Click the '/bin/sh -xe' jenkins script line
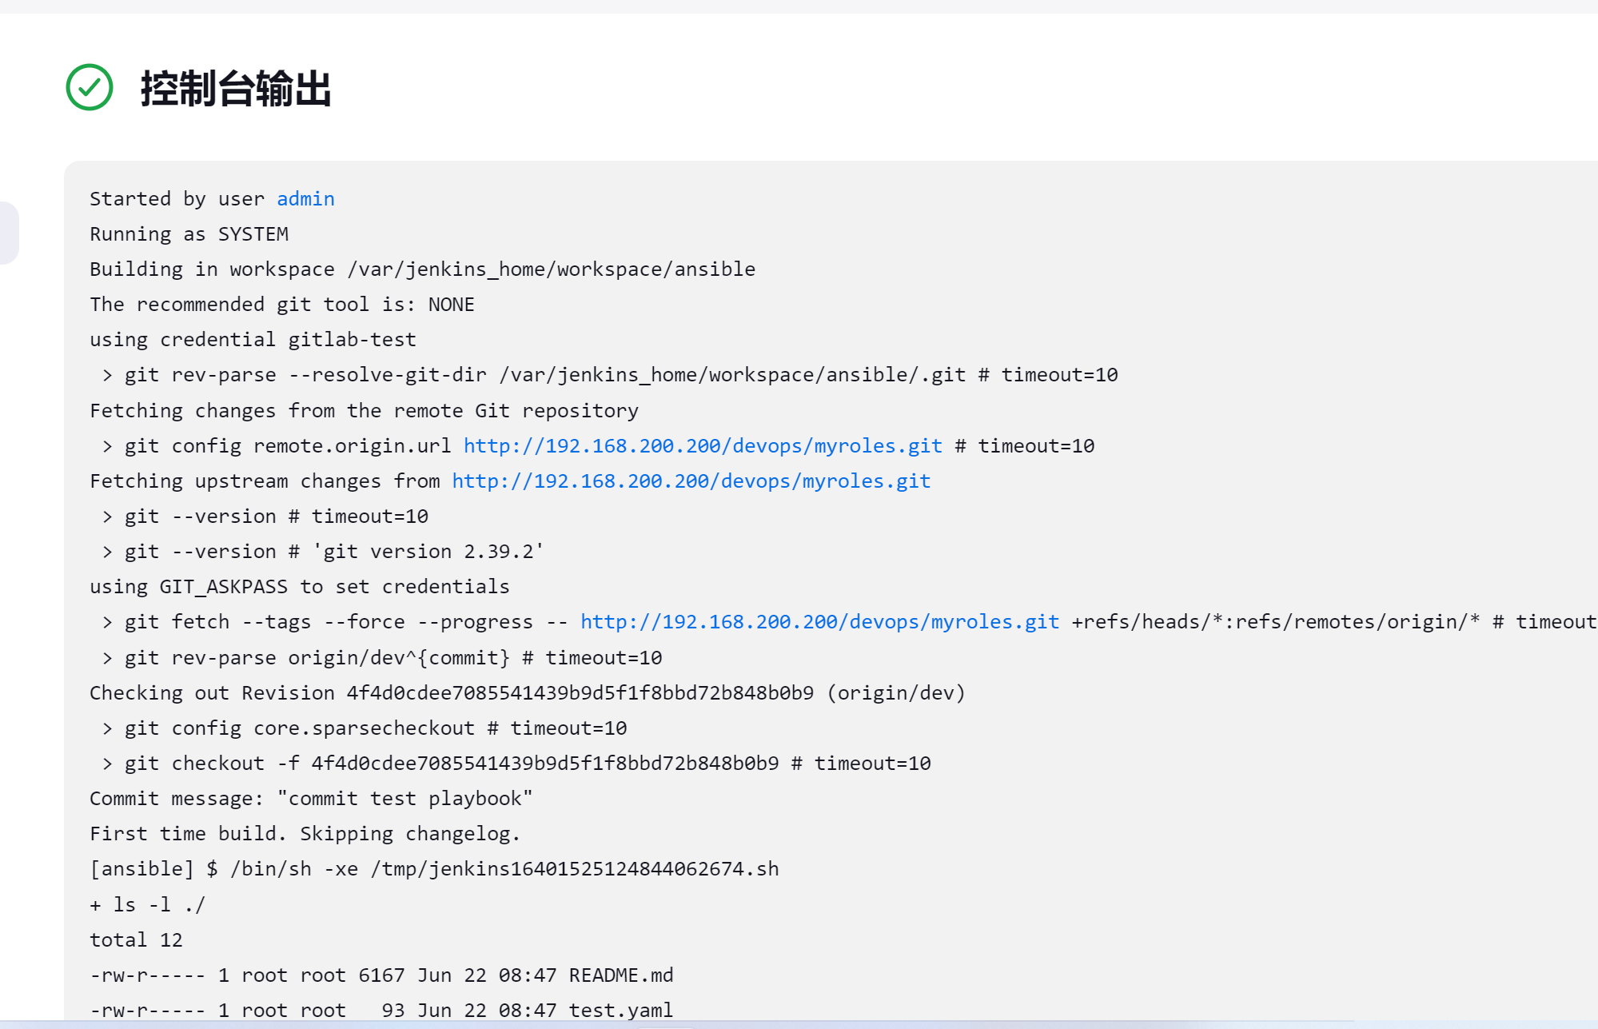 (x=434, y=868)
